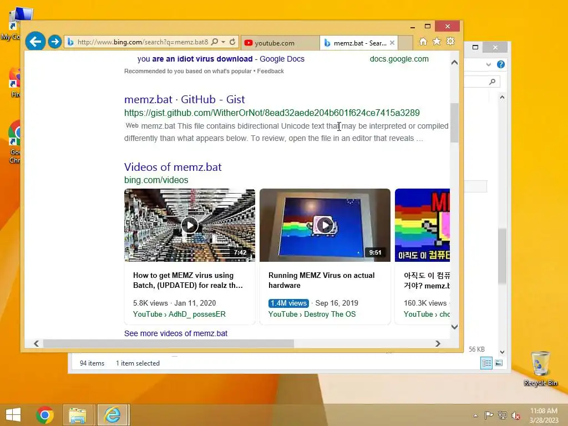Viewport: 568px width, 426px height.
Task: Click File Explorer scroll up arrow
Action: 502,97
